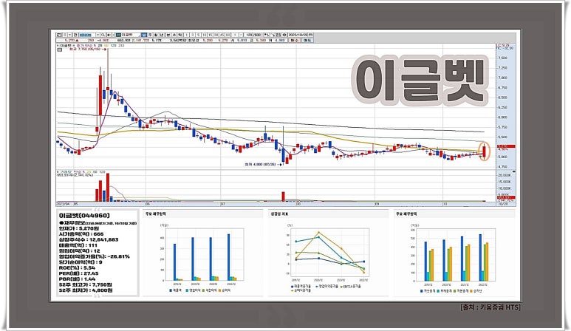Click the 자본총계 legend entry
Screen dimensions: 571x331
pyautogui.click(x=462, y=291)
